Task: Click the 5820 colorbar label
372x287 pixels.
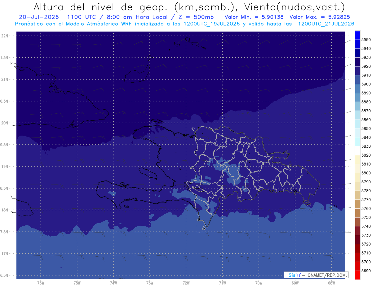Action: pyautogui.click(x=366, y=155)
